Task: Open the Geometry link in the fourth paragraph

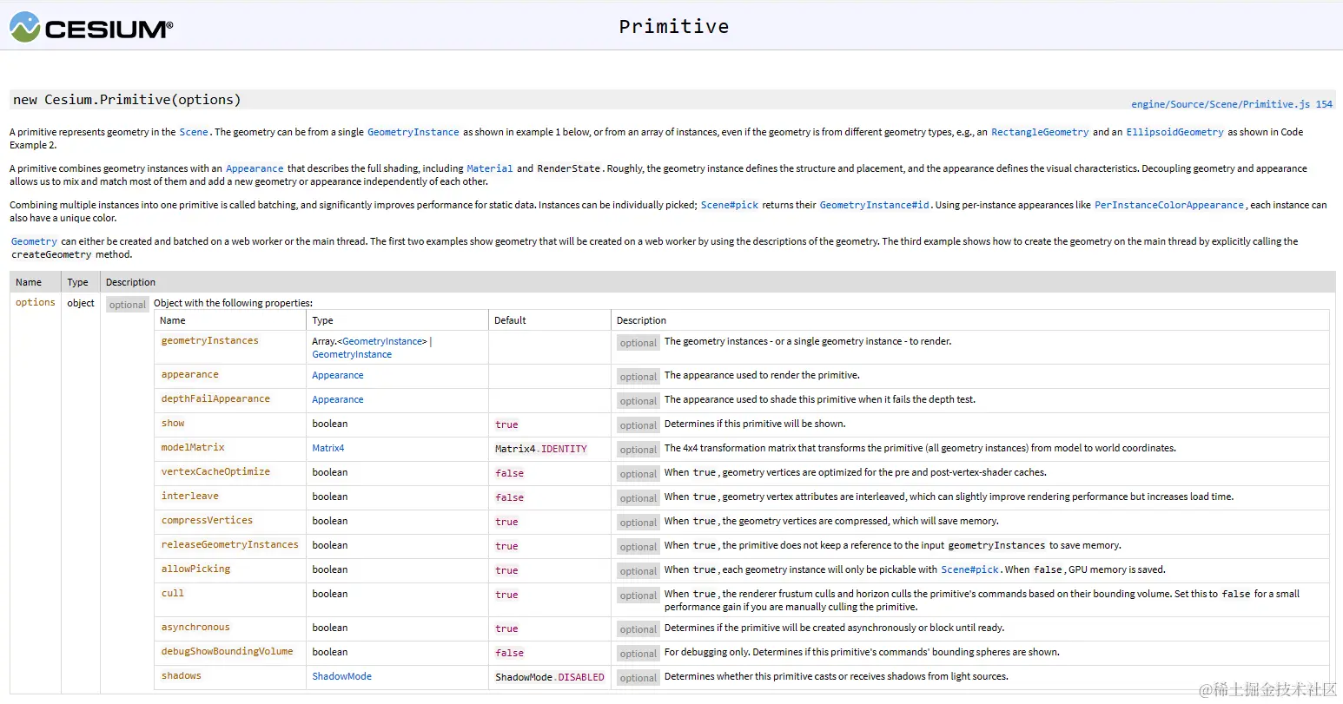Action: 34,241
